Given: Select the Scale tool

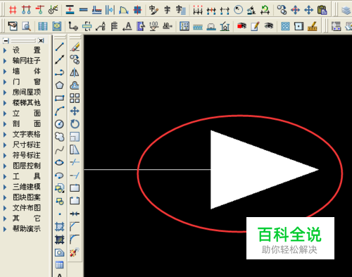Looking at the screenshot, I should 75,137.
